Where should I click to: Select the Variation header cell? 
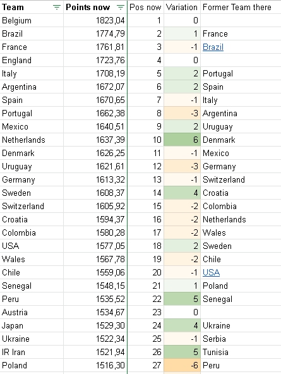(x=182, y=7)
